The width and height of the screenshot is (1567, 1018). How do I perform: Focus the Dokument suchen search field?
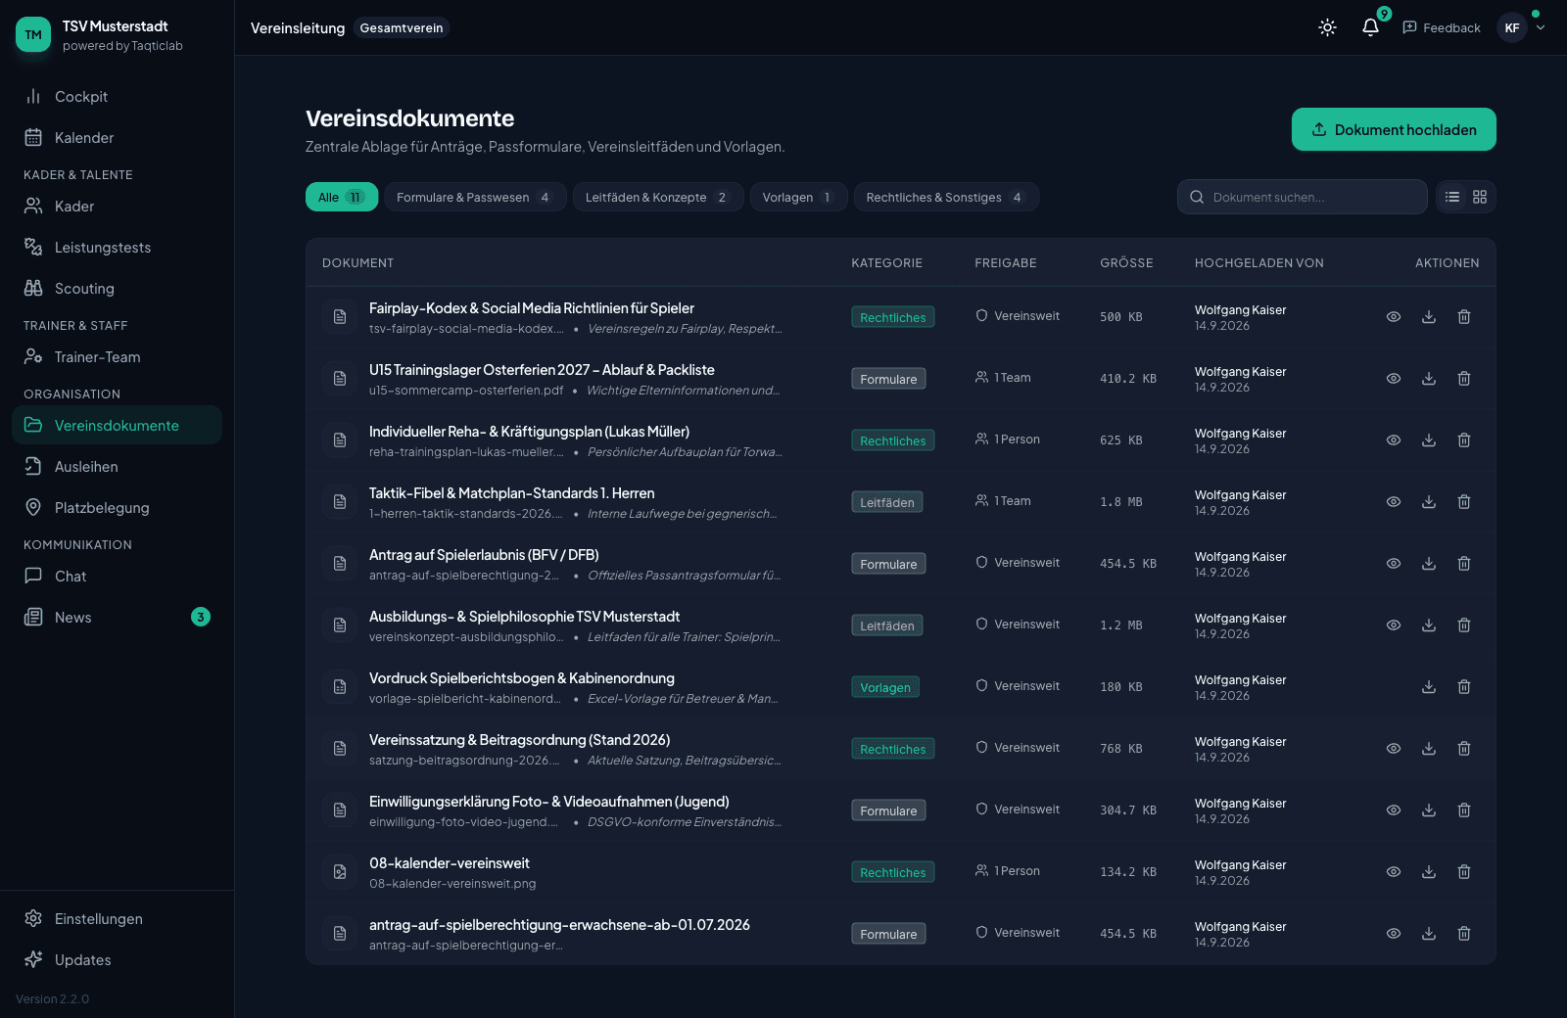1302,197
